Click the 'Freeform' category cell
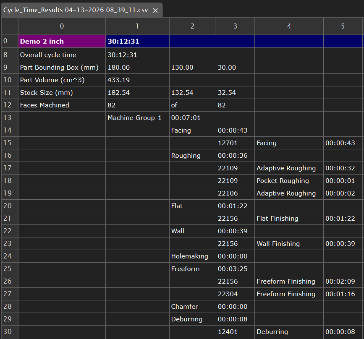Screen dimensions: 364x339 tap(192, 269)
